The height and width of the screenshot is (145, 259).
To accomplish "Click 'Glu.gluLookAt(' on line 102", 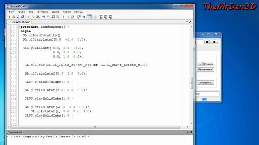I will [x=37, y=48].
